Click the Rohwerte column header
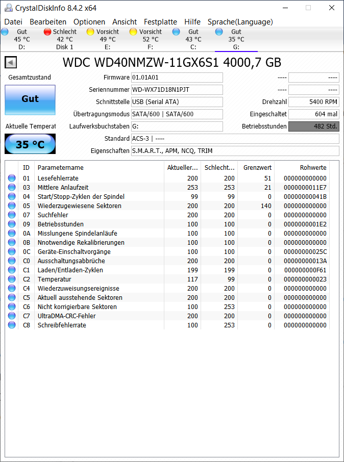 point(302,167)
